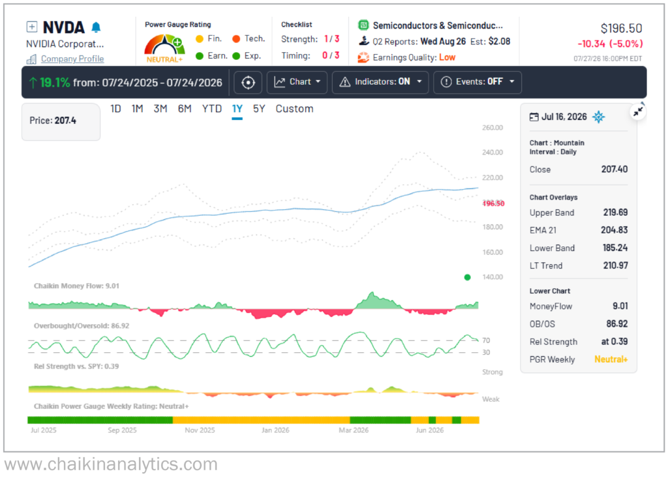Screen dimensions: 668x478
Task: Click the Timing: 0 / 3 checklist value
Action: point(331,56)
